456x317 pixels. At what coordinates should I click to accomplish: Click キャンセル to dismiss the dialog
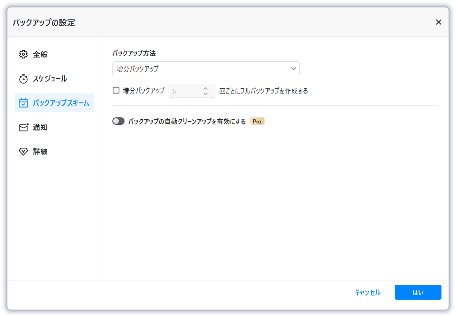367,292
